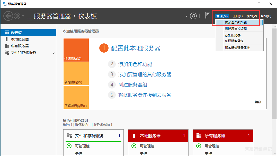The image size is (277, 156).
Task: Click the 添加角色和功能 welcome link
Action: tap(135, 64)
